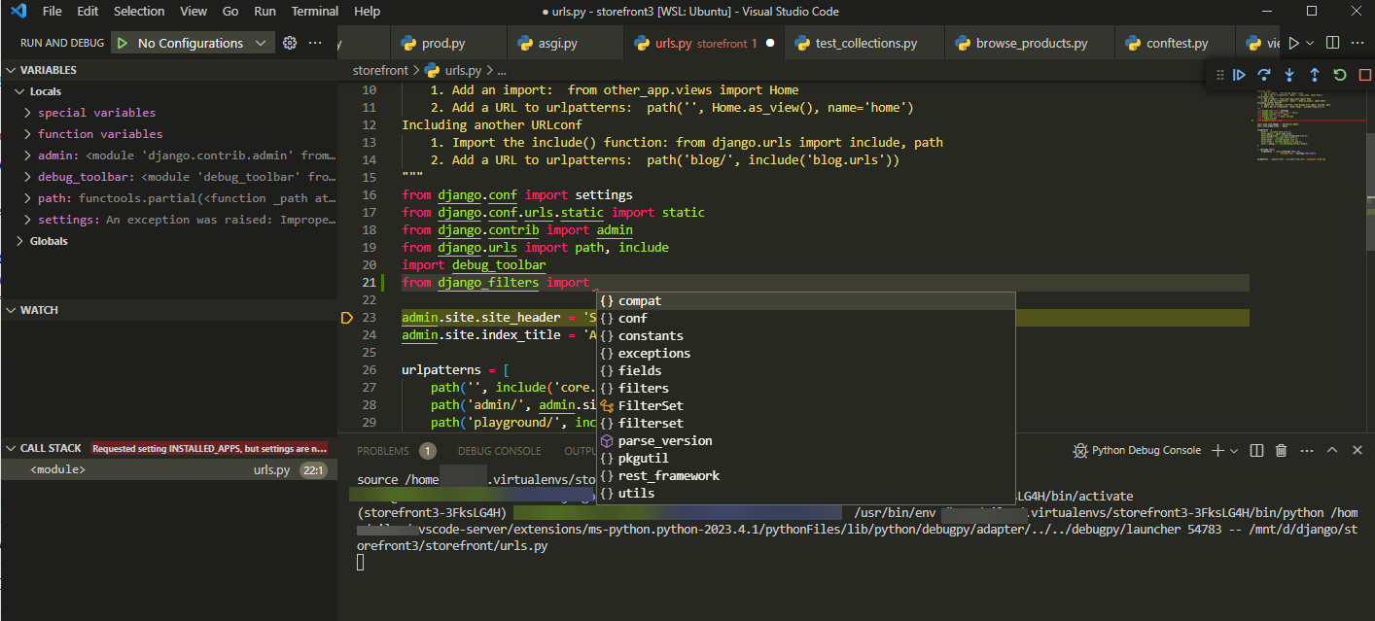Split the terminal panel

coord(1256,450)
